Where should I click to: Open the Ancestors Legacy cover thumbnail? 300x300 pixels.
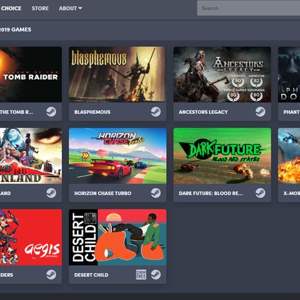point(222,74)
